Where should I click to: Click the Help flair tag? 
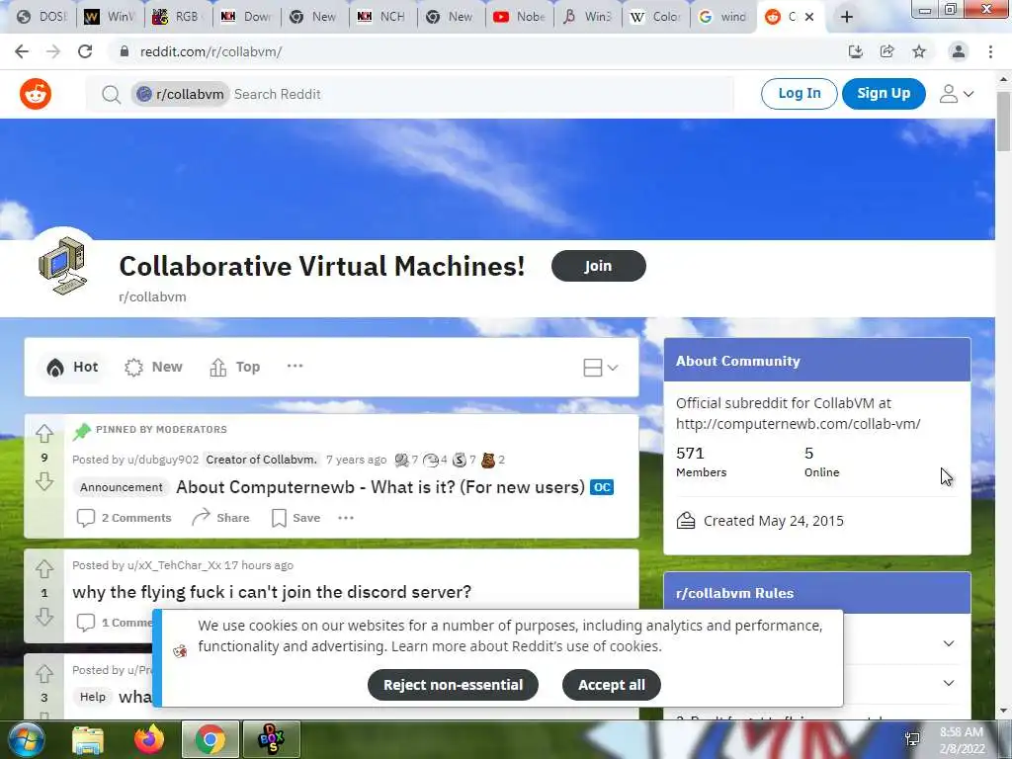point(92,697)
